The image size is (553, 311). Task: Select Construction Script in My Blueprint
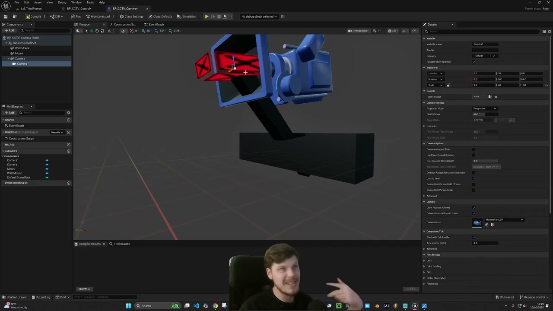click(x=21, y=139)
